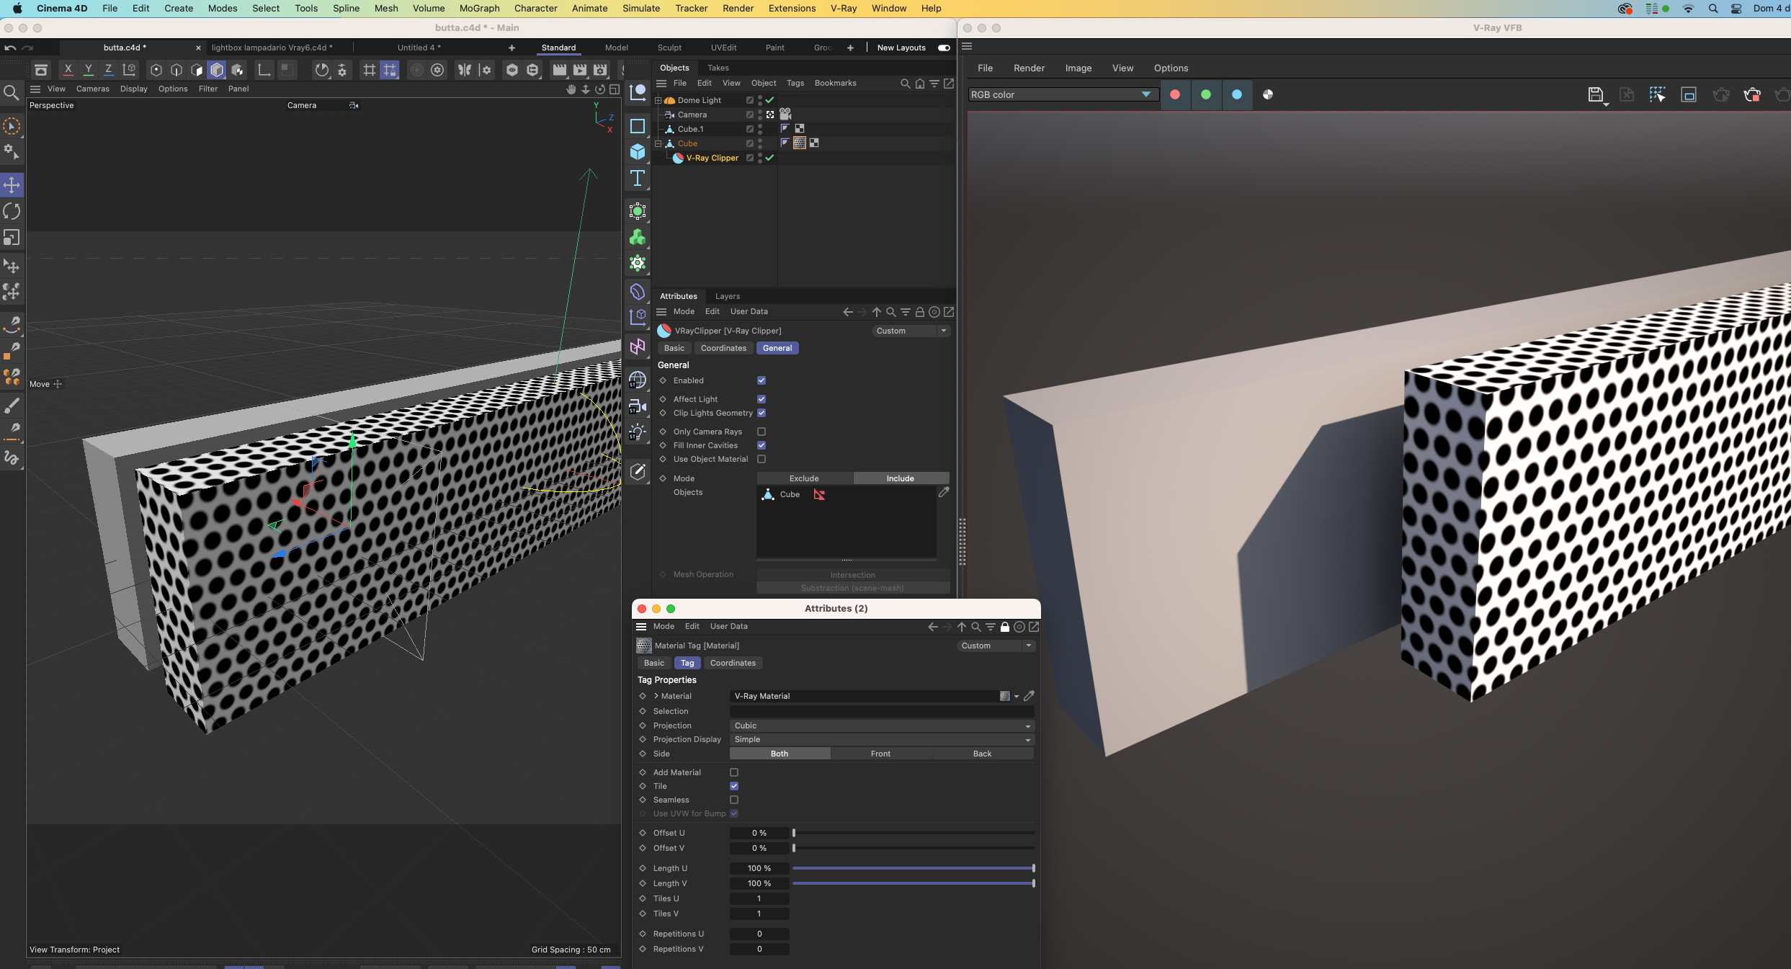Click the red channel button in VFB
Viewport: 1791px width, 969px height.
1175,94
